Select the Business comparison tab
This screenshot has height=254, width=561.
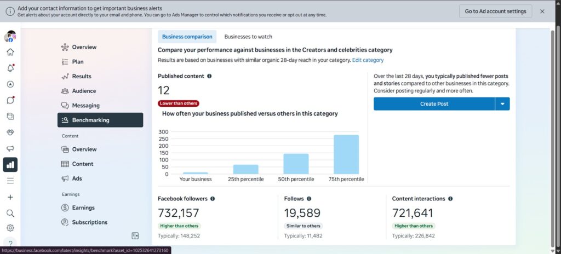(187, 37)
